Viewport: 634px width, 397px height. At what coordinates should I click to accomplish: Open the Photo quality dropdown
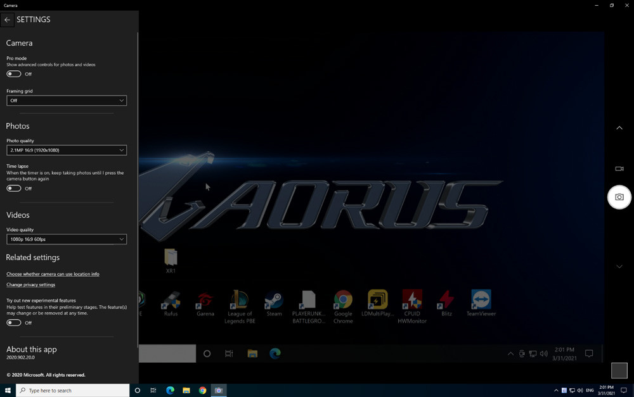67,150
